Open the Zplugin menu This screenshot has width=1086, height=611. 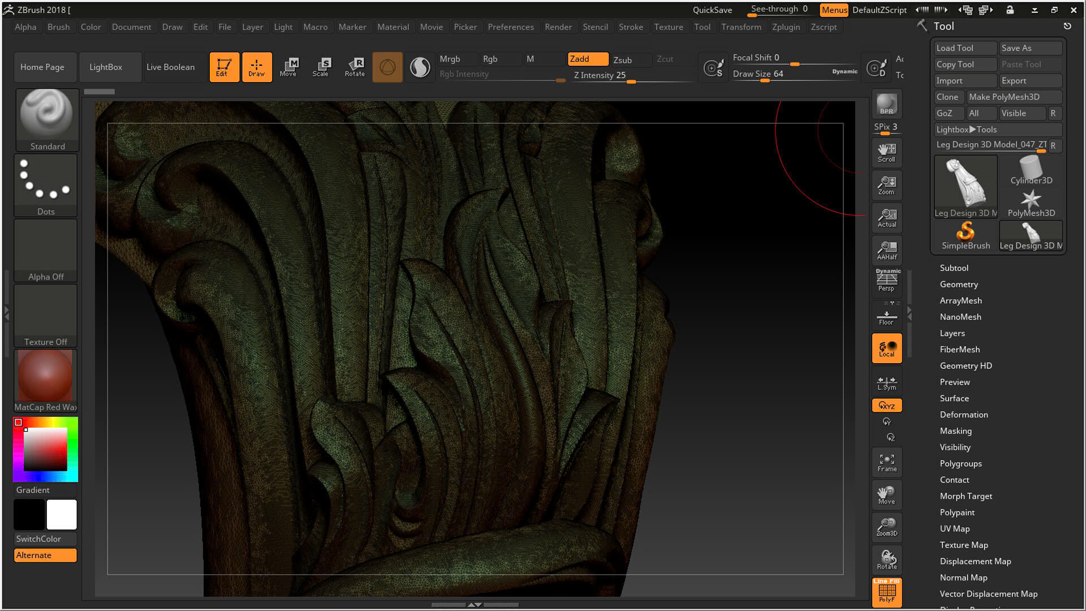pyautogui.click(x=785, y=27)
